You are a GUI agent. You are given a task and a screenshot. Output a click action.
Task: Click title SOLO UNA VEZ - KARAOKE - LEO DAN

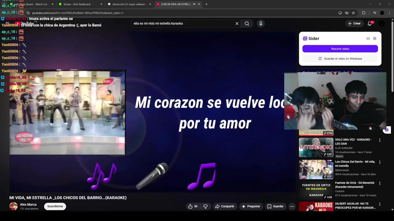(353, 142)
